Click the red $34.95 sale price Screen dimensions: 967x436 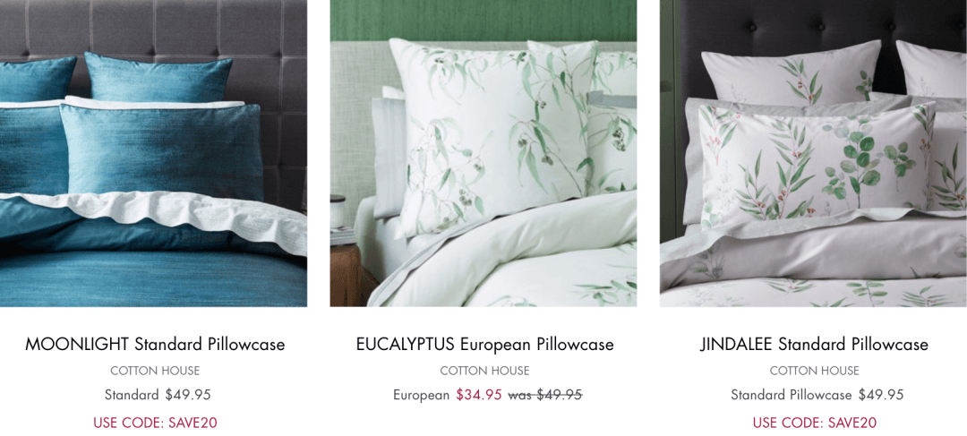(479, 395)
